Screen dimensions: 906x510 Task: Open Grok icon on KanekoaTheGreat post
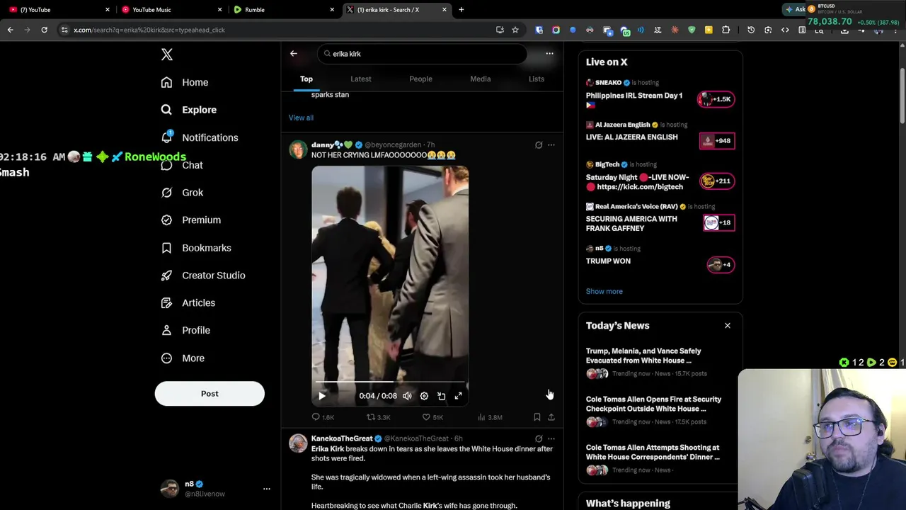click(x=539, y=438)
